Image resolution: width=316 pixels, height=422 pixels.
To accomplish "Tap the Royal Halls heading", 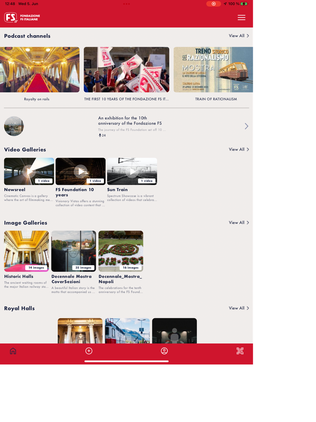I will coord(19,308).
